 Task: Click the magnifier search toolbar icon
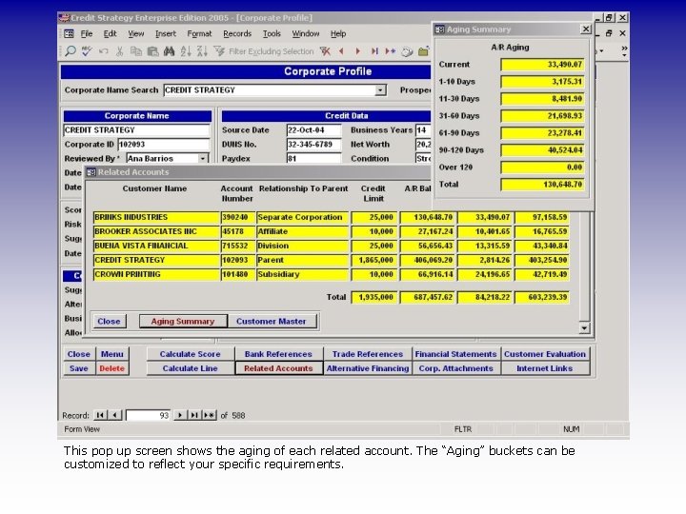(x=70, y=51)
